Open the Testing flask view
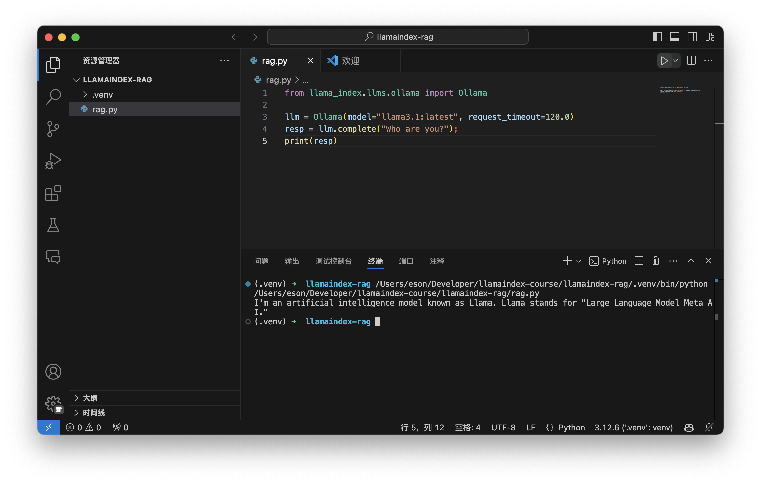Viewport: 761px width, 484px height. [x=53, y=225]
